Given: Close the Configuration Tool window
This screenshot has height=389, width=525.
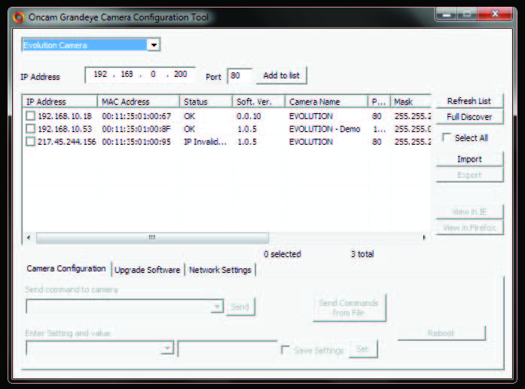Looking at the screenshot, I should click(495, 14).
